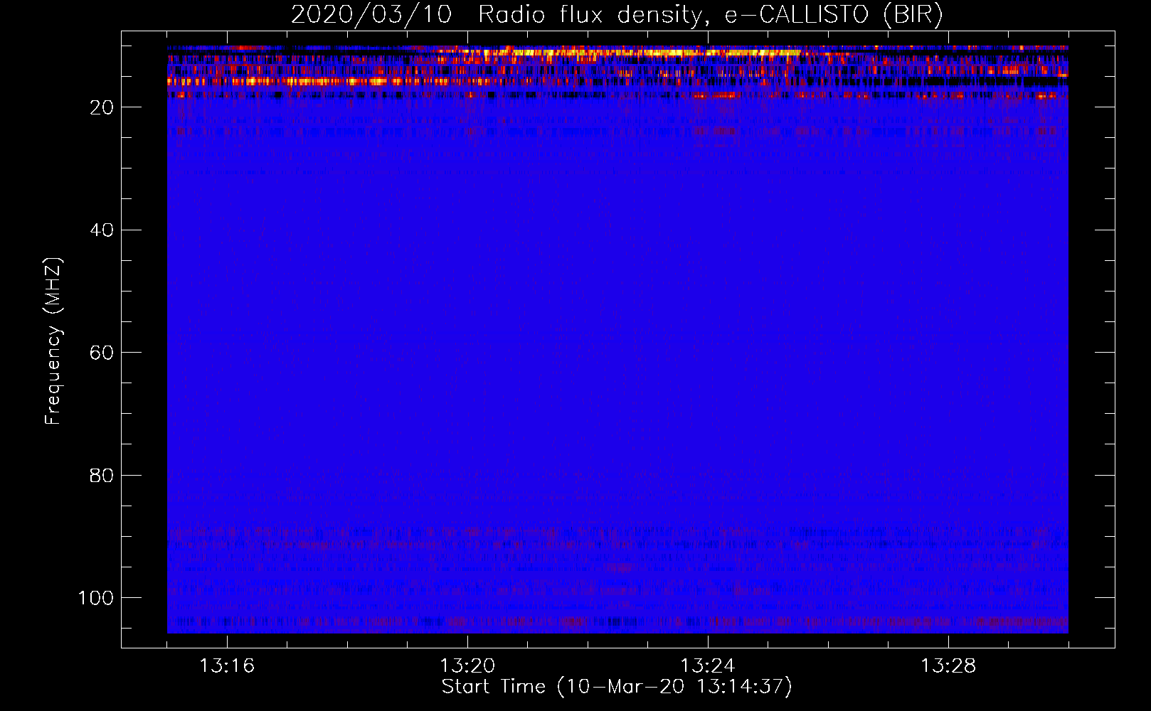The height and width of the screenshot is (711, 1151).
Task: Click the 100 MHz frequency tick label
Action: 96,598
